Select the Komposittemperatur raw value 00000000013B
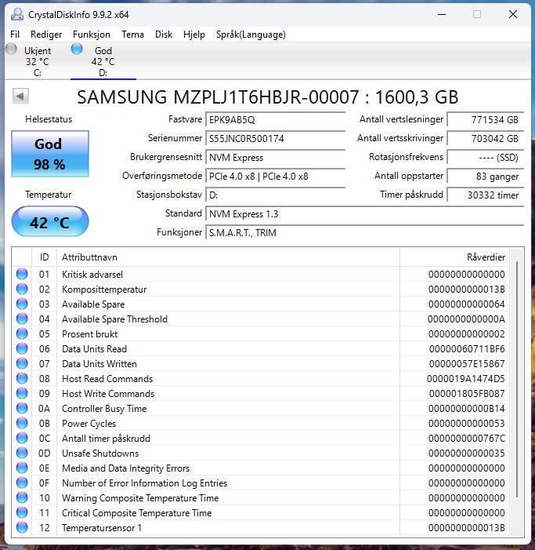Viewport: 535px width, 550px height. coord(466,290)
